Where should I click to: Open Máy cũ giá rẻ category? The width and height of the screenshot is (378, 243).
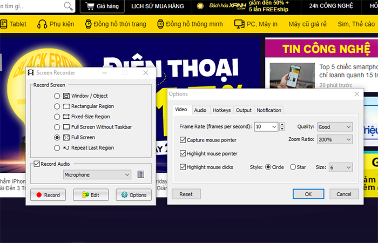click(307, 24)
